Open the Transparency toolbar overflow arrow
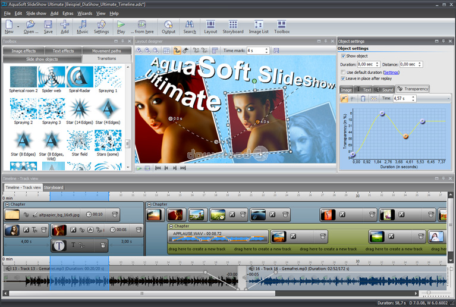The width and height of the screenshot is (456, 307). coord(448,99)
